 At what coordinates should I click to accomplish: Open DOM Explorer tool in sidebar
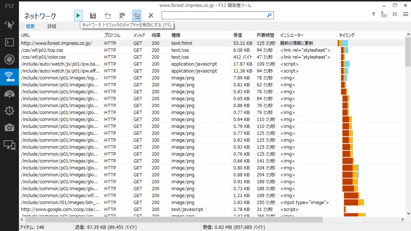point(10,25)
